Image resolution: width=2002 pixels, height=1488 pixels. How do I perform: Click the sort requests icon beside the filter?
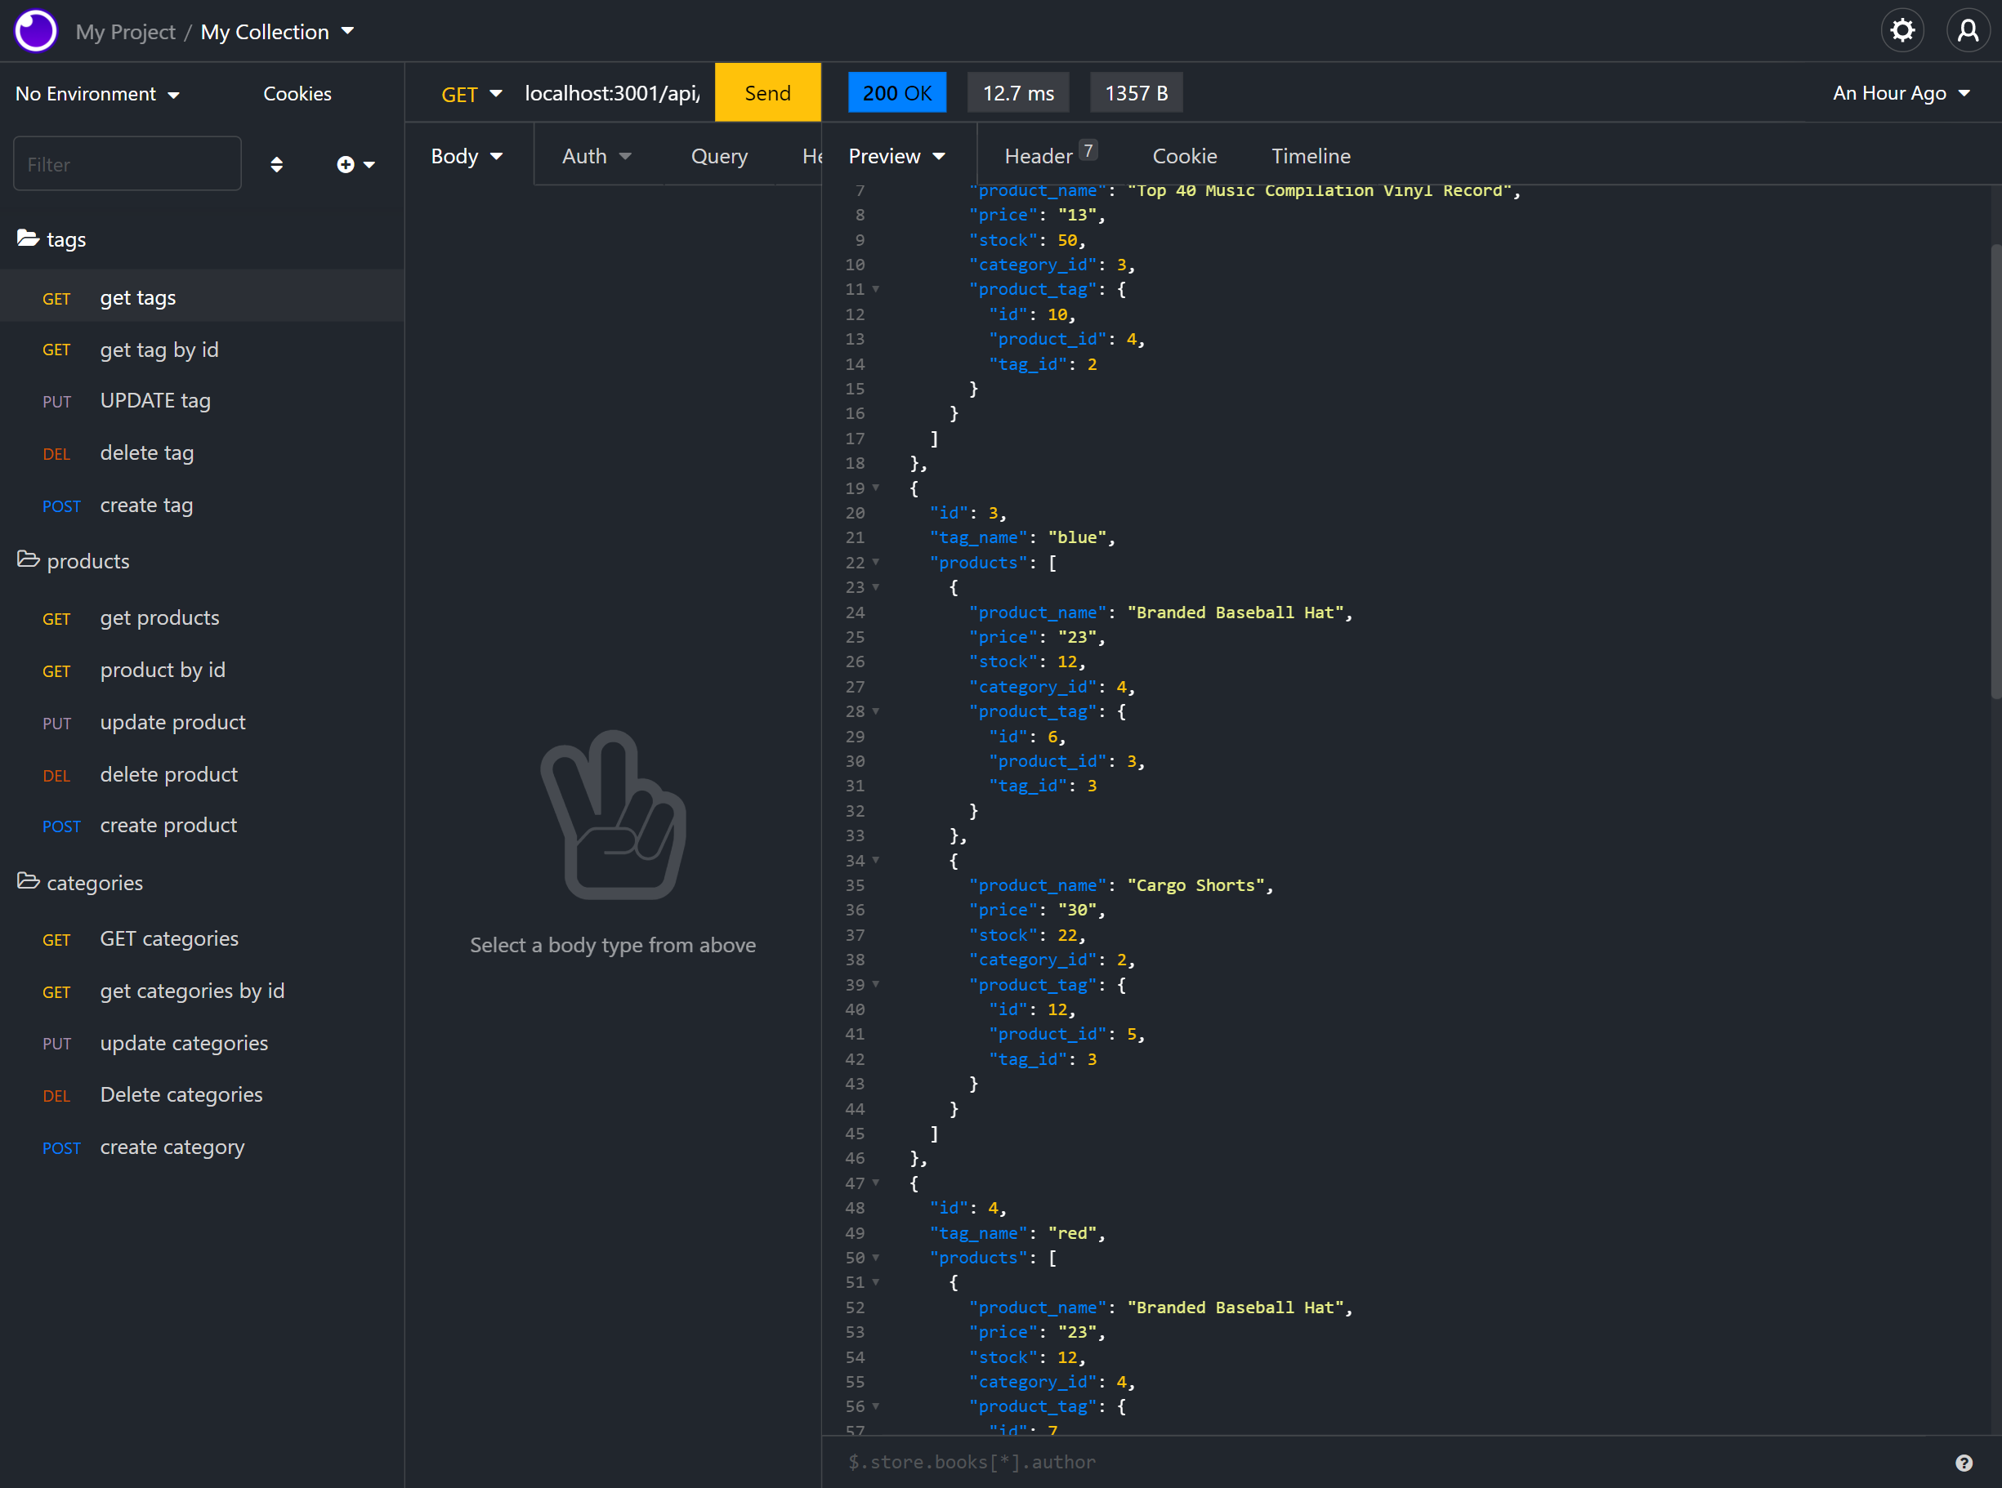(277, 164)
